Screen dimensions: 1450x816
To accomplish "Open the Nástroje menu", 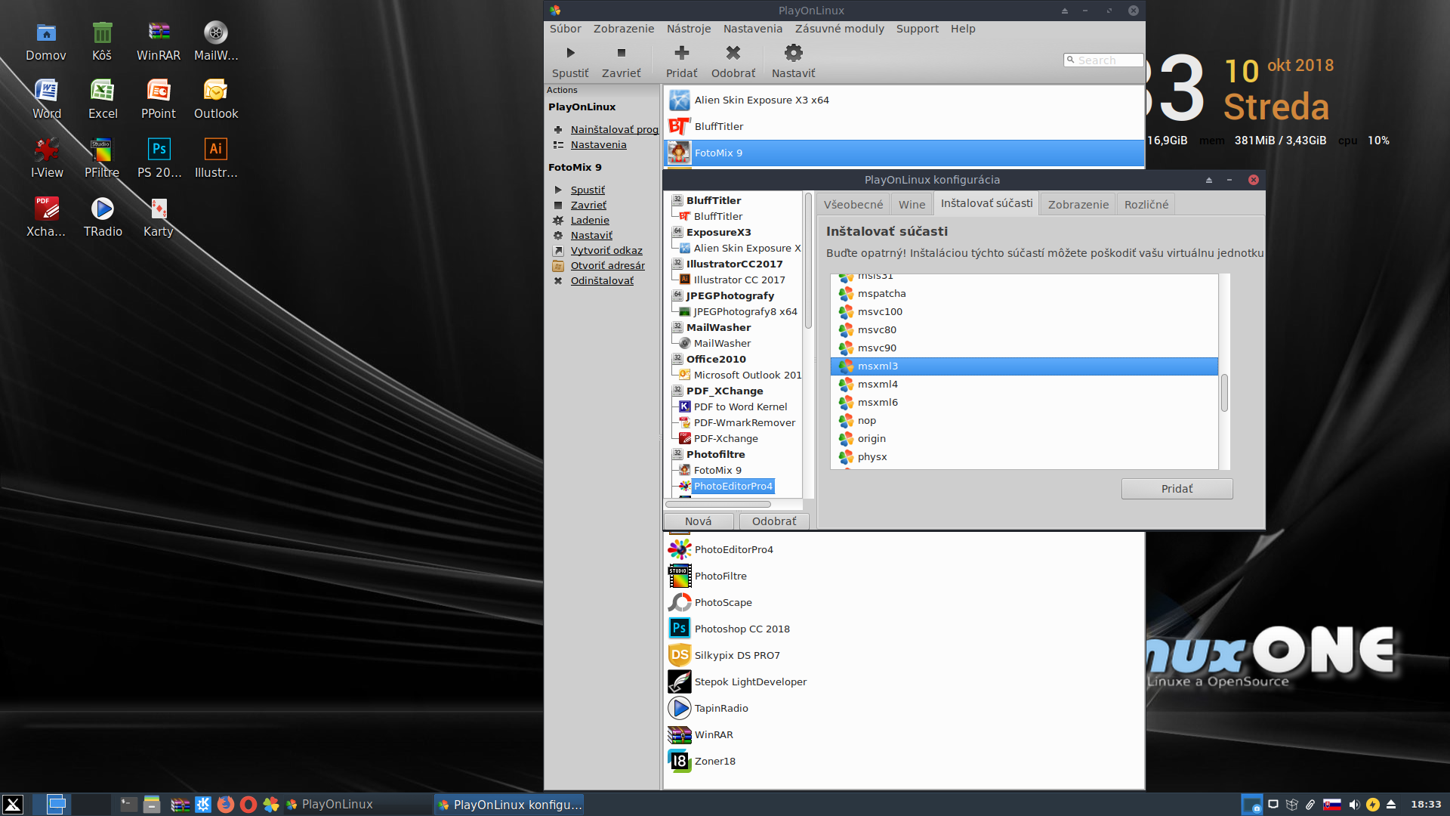I will click(x=689, y=29).
